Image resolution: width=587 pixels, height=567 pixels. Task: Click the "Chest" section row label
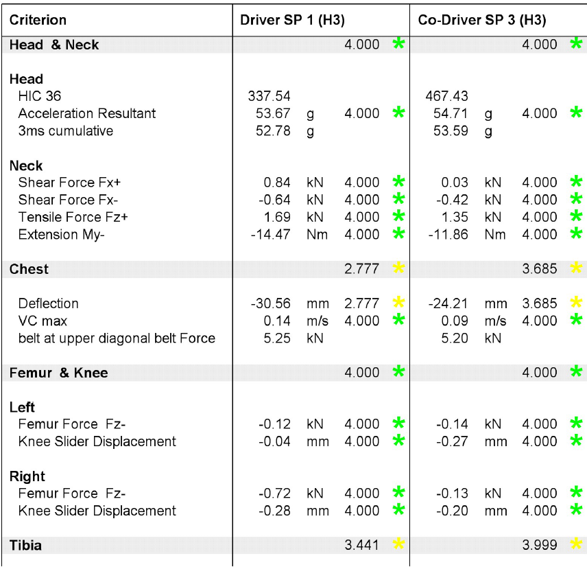[x=29, y=269]
